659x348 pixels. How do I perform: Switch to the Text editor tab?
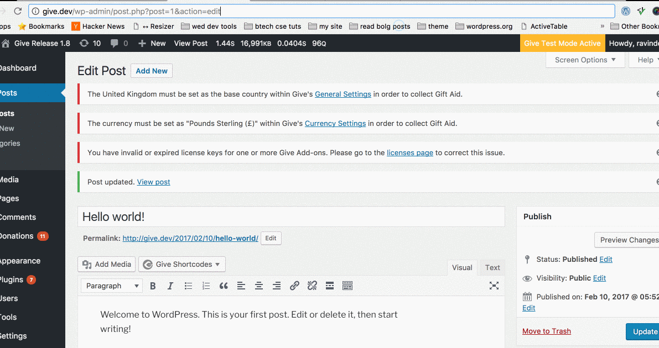(491, 267)
